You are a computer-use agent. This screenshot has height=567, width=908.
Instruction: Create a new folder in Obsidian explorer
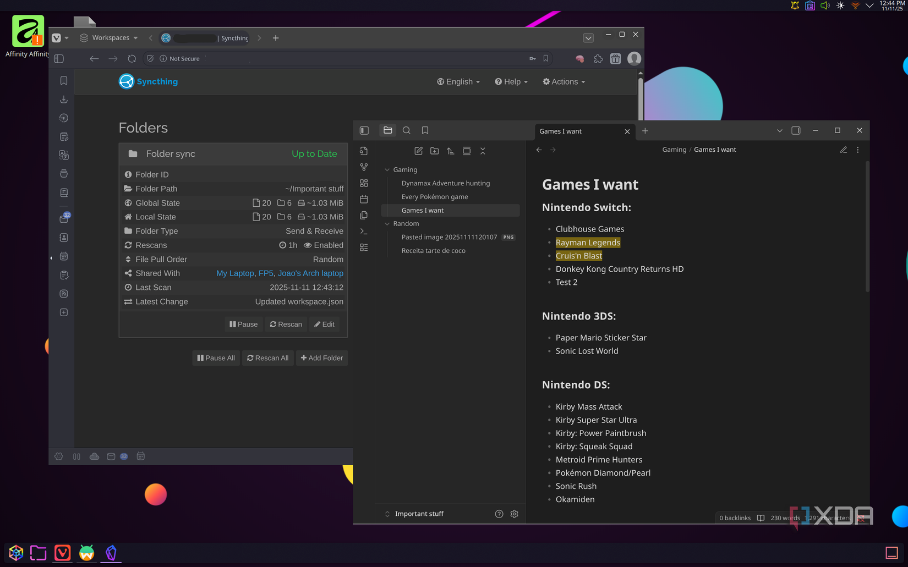(435, 151)
